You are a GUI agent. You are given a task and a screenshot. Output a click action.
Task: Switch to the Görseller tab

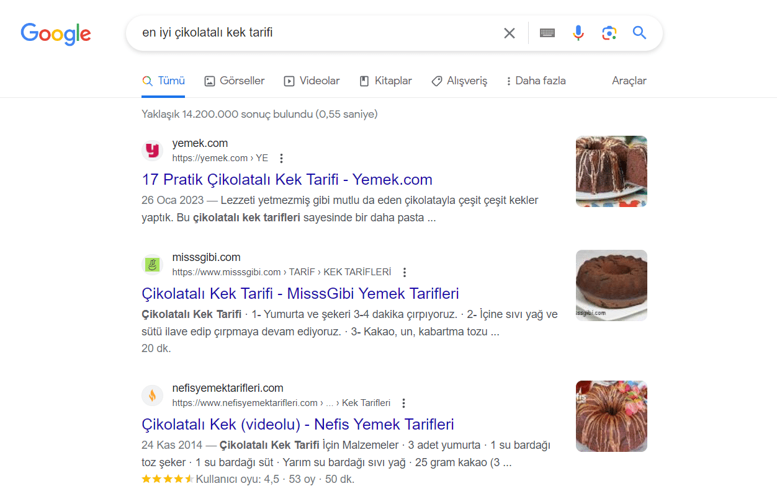tap(234, 81)
